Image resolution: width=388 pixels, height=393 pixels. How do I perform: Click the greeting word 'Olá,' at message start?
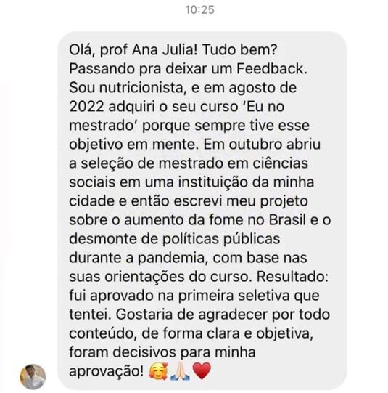click(82, 50)
